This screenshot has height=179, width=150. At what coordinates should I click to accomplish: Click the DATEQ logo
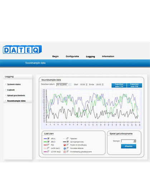coord(22,49)
